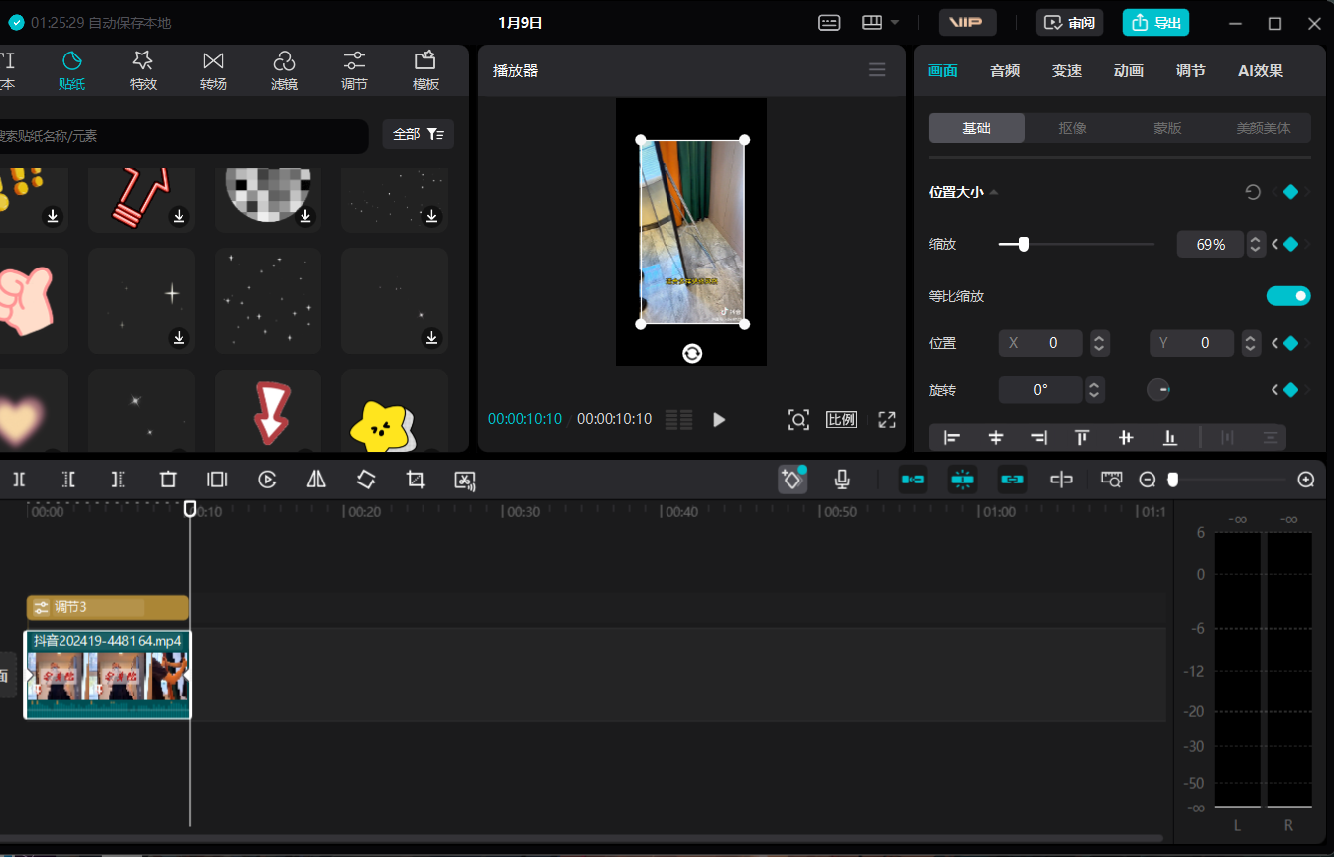Click the microphone record voiceover icon
Image resolution: width=1334 pixels, height=857 pixels.
pyautogui.click(x=842, y=480)
